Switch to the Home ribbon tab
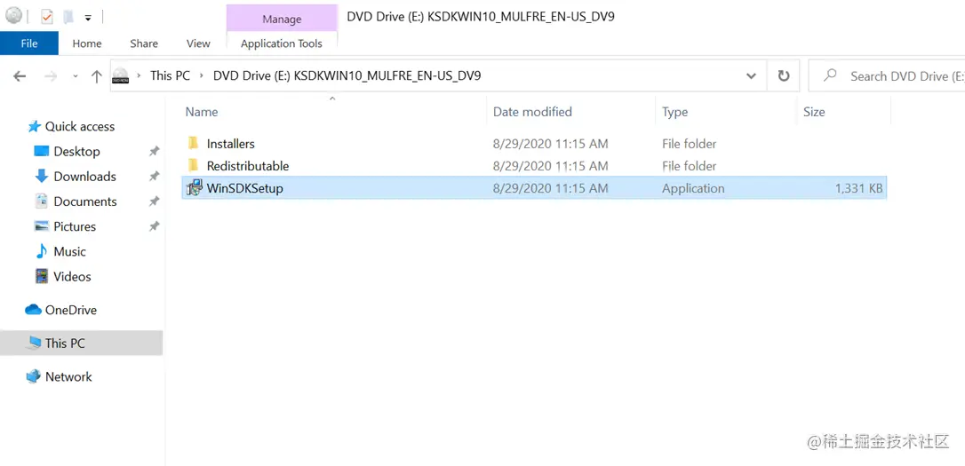Image resolution: width=965 pixels, height=466 pixels. tap(87, 43)
